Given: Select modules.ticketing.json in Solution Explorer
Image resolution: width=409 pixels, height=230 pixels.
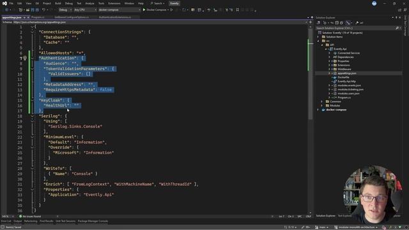Looking at the screenshot, I should click(x=350, y=89).
